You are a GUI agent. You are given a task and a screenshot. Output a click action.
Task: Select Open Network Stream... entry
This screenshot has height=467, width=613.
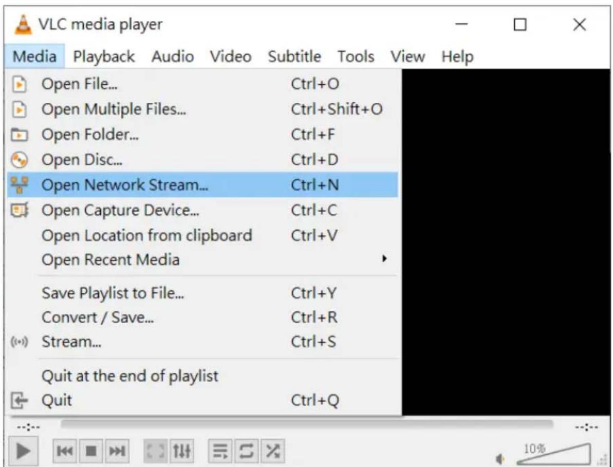click(202, 185)
